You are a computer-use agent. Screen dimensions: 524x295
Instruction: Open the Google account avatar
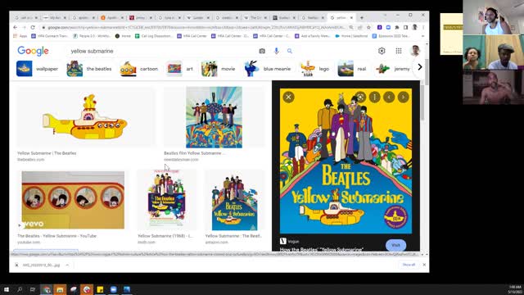point(415,51)
